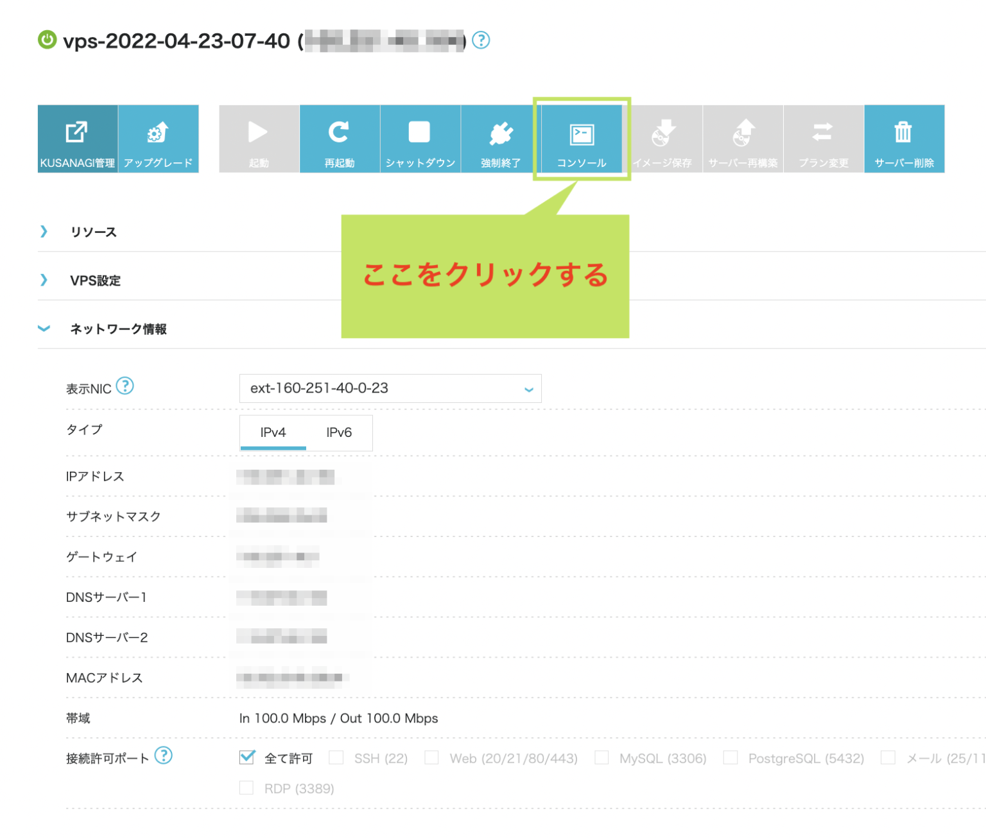Open help icon next to server name

click(481, 40)
